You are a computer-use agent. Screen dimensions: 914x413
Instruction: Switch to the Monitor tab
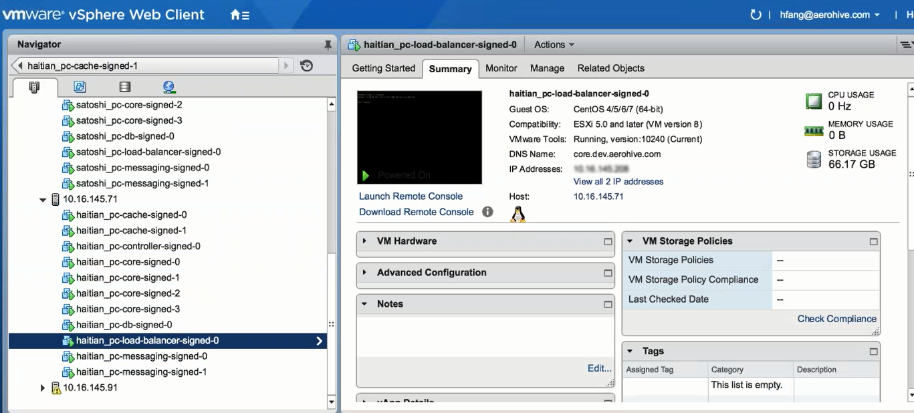501,68
